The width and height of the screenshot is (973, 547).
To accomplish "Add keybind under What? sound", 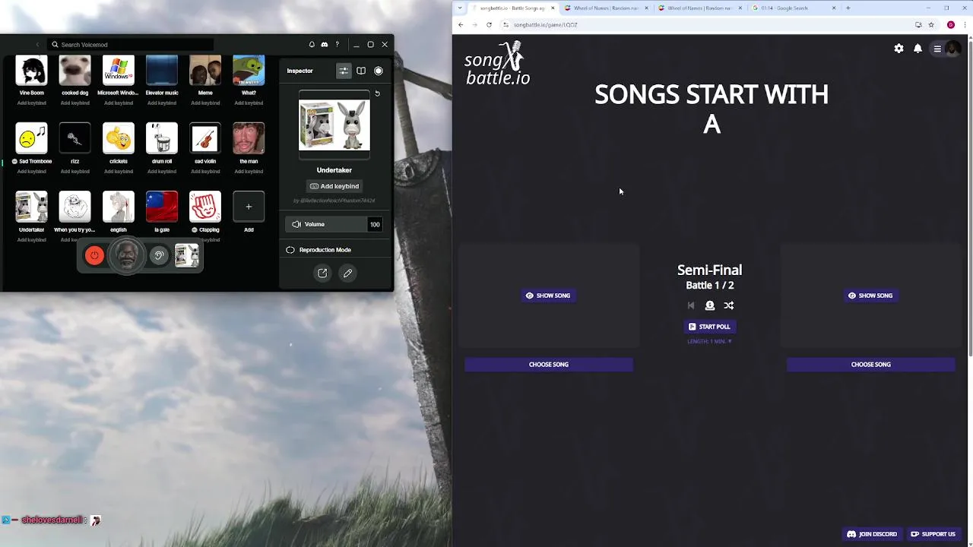I will tap(249, 103).
